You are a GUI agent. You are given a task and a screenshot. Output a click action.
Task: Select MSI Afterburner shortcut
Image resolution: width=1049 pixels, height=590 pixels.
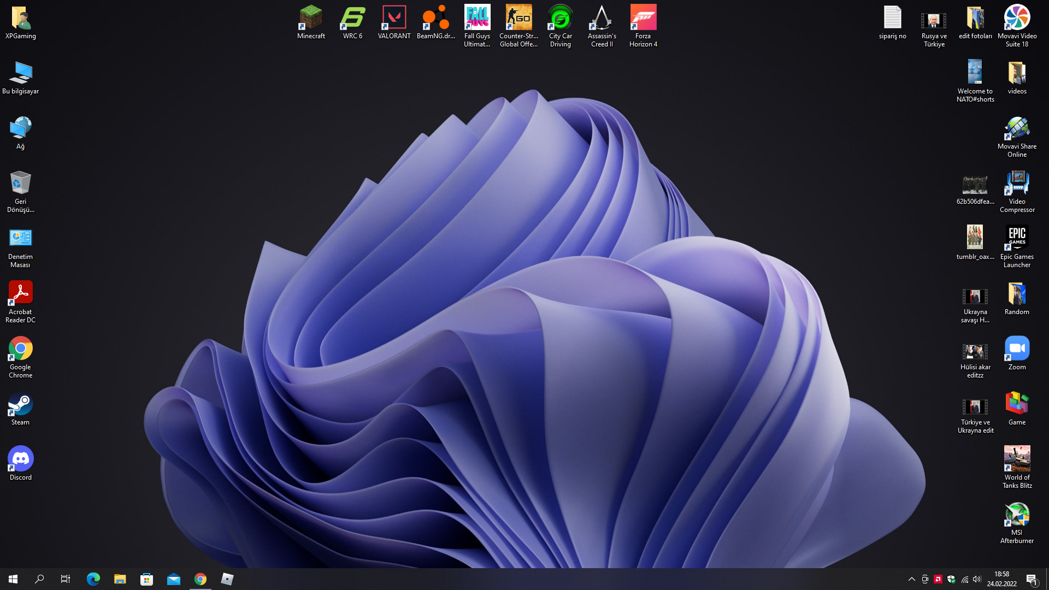[1017, 523]
